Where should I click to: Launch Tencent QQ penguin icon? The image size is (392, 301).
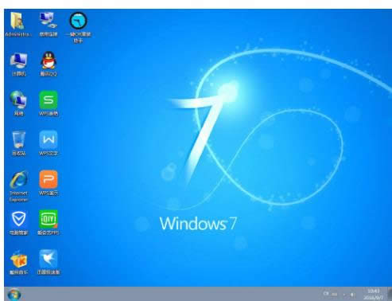tap(49, 64)
